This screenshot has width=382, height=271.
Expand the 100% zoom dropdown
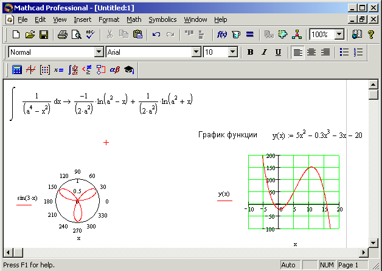click(x=339, y=35)
